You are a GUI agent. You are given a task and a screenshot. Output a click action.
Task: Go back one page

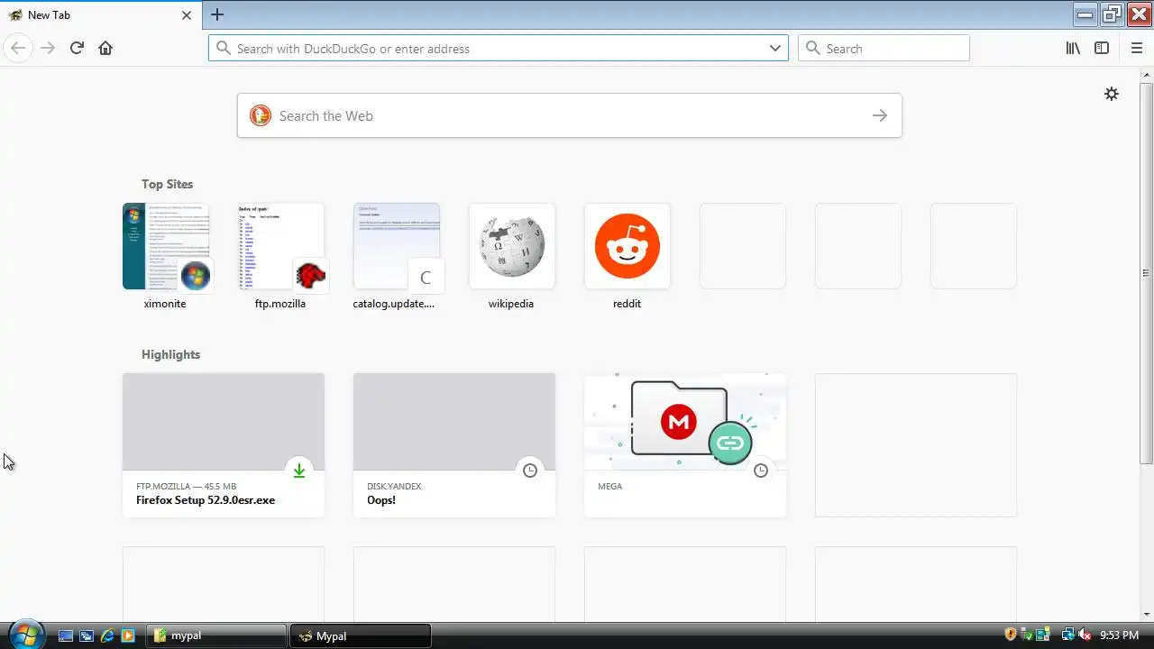click(x=18, y=49)
